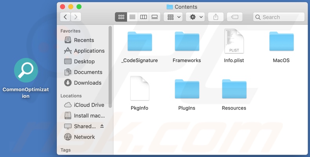Screen dimensions: 310x157
Task: Go back using the left chevron button
Action: click(x=65, y=17)
